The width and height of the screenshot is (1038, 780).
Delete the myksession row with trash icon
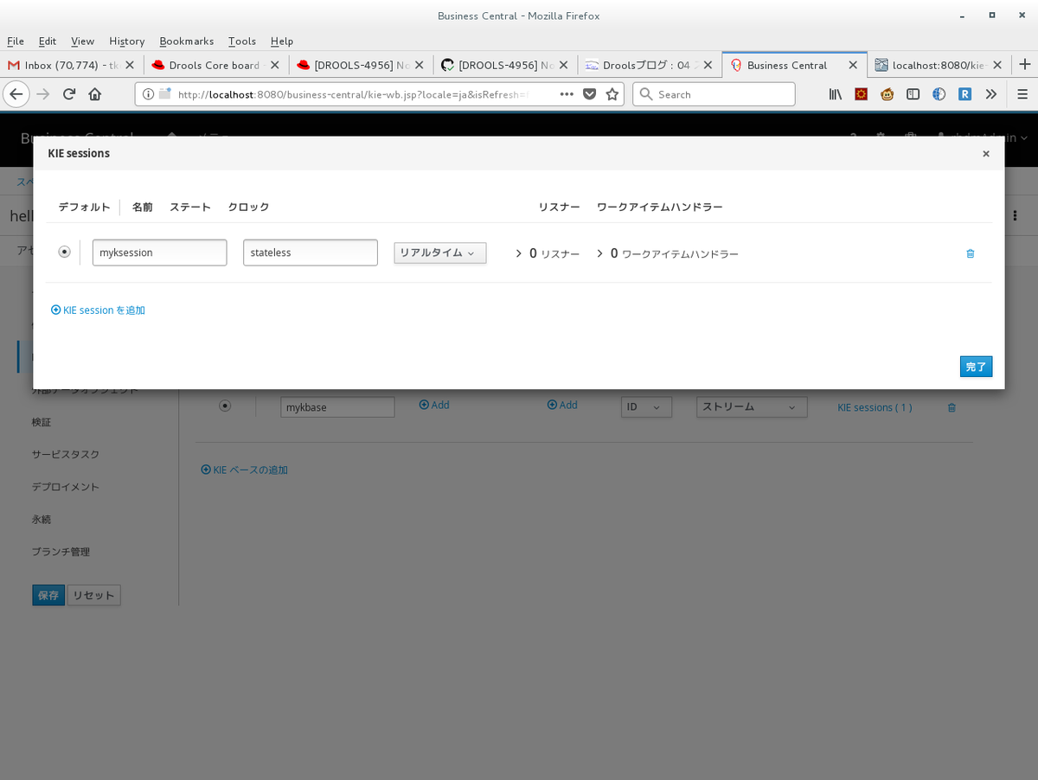[970, 253]
